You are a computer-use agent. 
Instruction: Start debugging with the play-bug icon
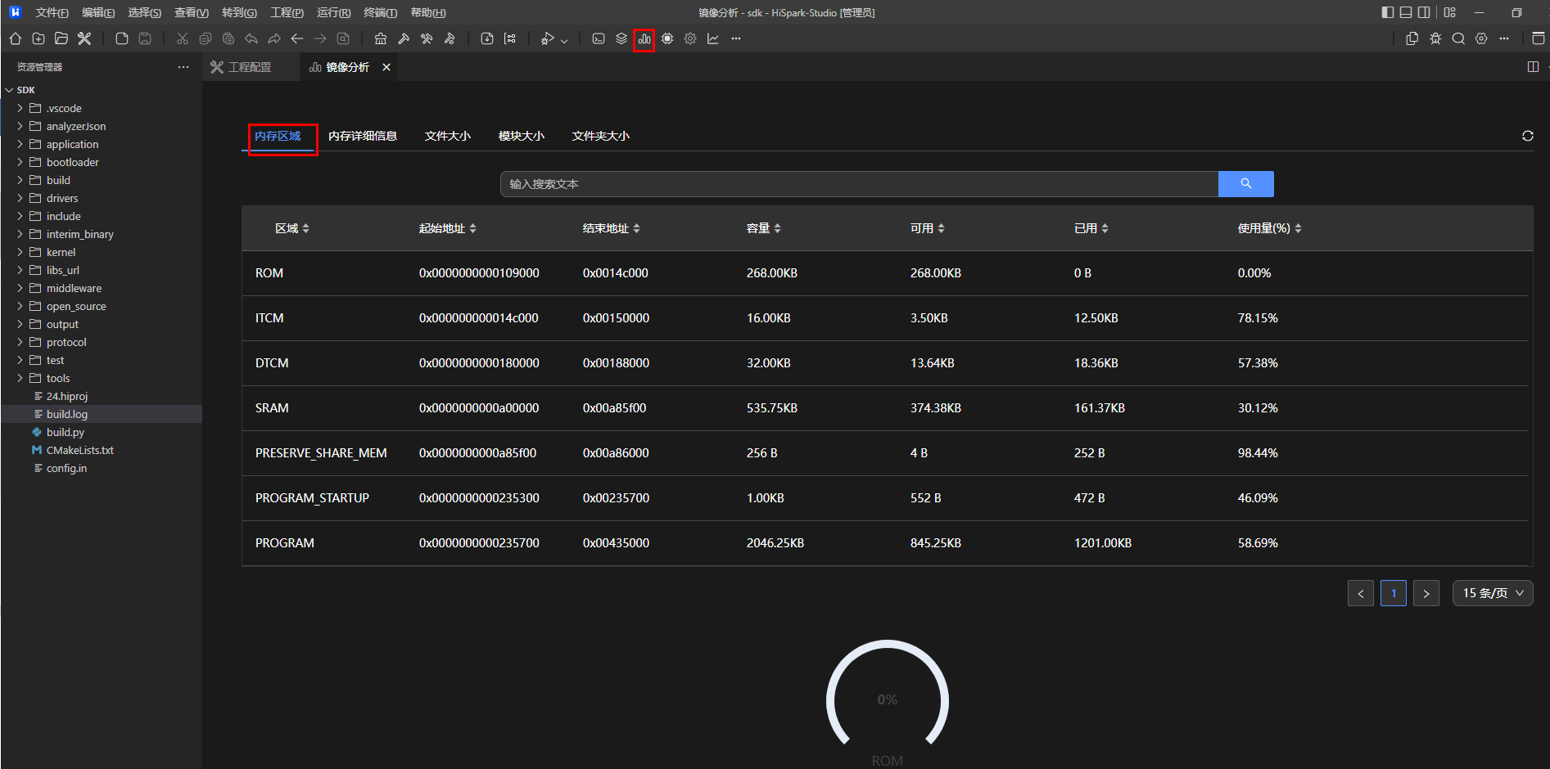(x=547, y=38)
